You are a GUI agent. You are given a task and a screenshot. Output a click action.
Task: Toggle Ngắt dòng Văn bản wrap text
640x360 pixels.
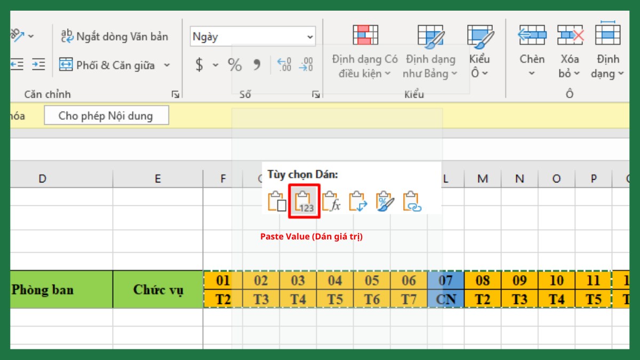(115, 36)
